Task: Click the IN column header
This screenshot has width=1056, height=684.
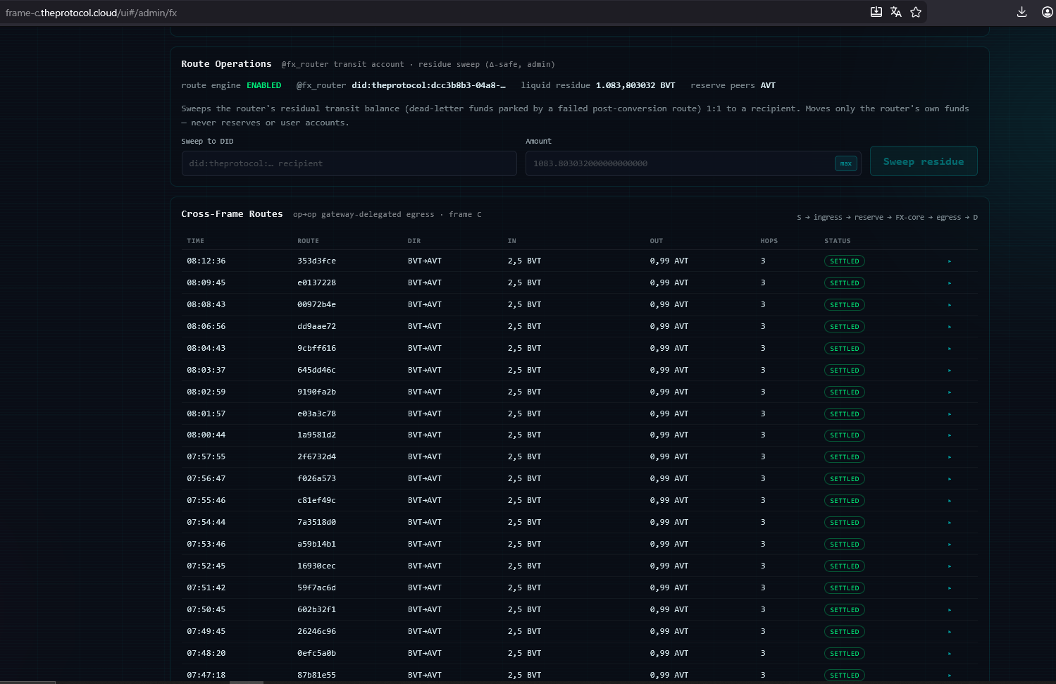Action: (x=512, y=241)
